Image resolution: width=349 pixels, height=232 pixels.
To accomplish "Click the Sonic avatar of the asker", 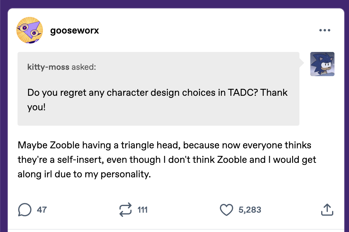I will click(x=322, y=64).
